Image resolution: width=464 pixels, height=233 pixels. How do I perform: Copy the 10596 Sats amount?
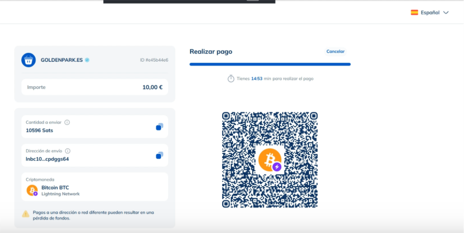tap(159, 127)
